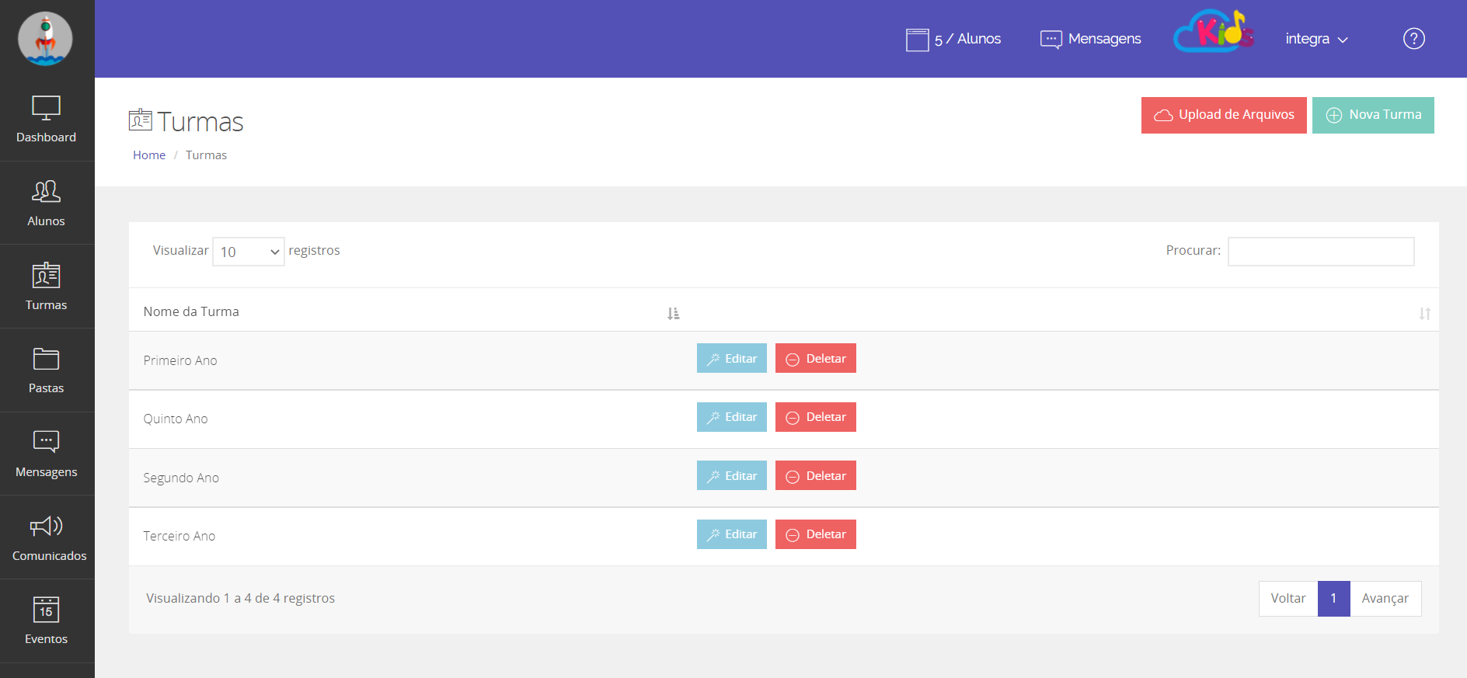Focus the Procurar search field
1467x678 pixels.
pyautogui.click(x=1320, y=252)
